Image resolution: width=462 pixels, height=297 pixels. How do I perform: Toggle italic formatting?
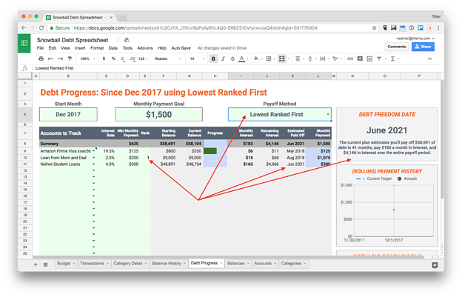223,59
